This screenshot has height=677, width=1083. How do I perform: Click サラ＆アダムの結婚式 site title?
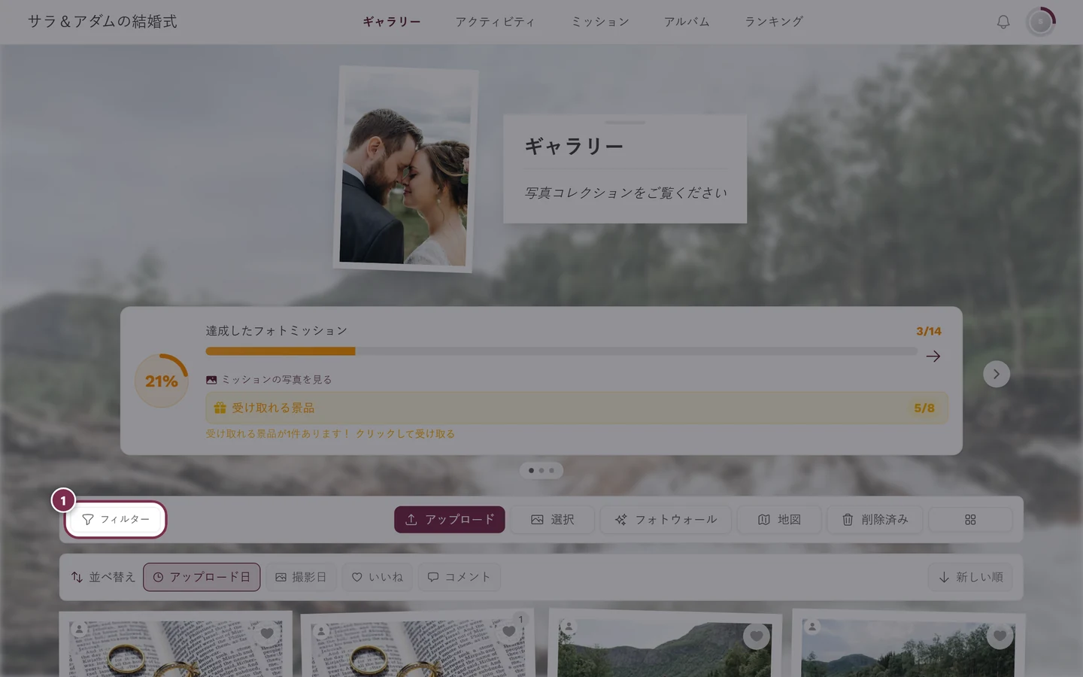(x=102, y=22)
